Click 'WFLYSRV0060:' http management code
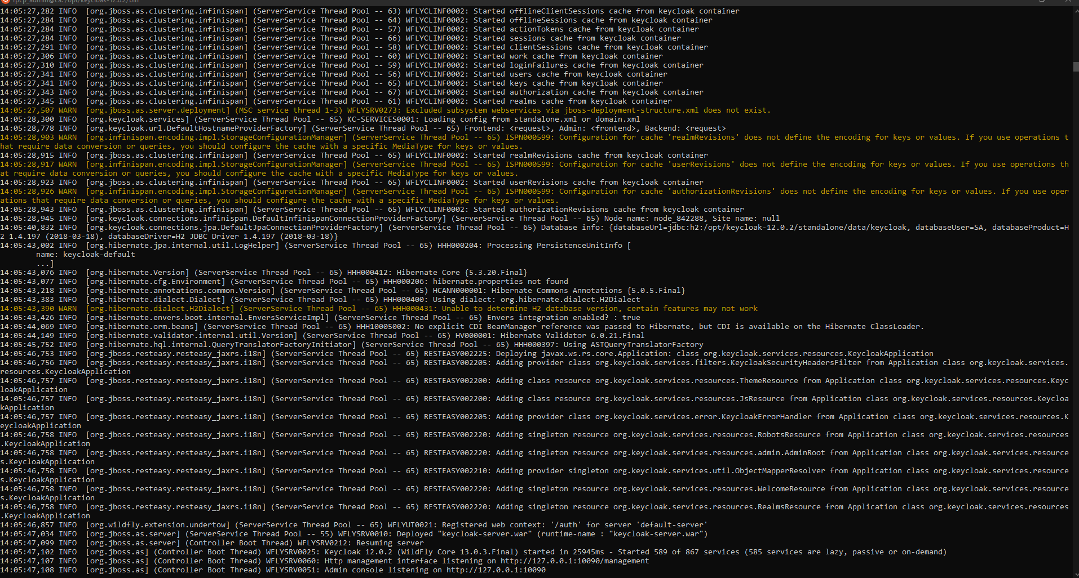Image resolution: width=1079 pixels, height=578 pixels. [x=293, y=561]
